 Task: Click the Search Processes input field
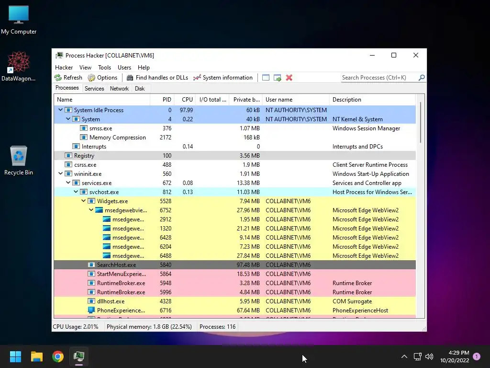379,78
